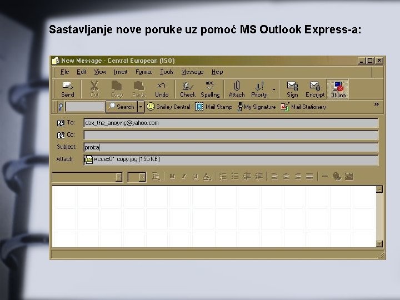Click the Search button in toolbar

coord(122,107)
